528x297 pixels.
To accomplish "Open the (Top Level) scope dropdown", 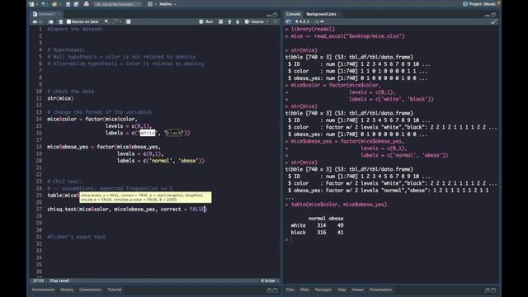I will (x=59, y=280).
